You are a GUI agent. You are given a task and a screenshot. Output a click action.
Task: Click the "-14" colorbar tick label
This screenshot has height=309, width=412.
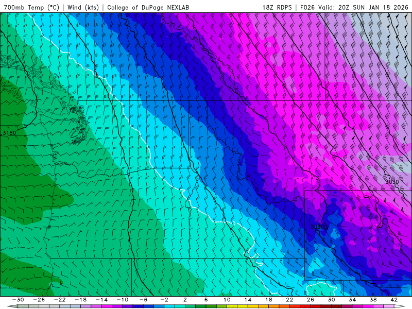coord(101,300)
